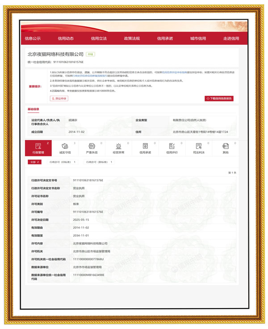Open 信用立法 navigation item
Screen dimensions: 268x329
[x=99, y=38]
